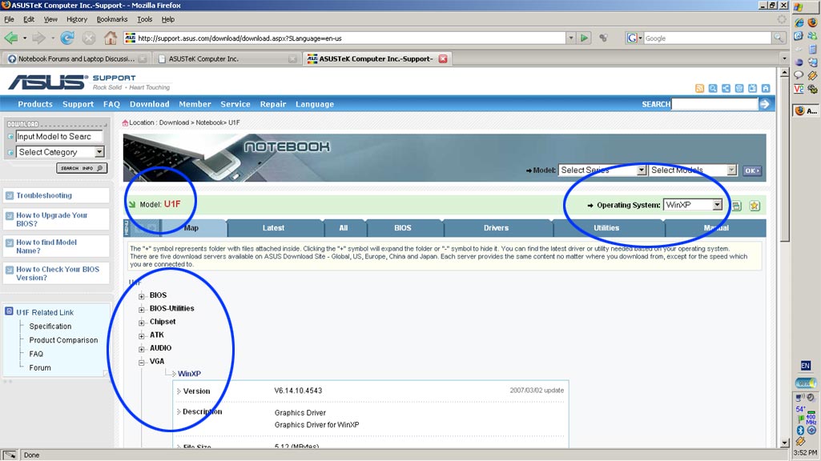The width and height of the screenshot is (821, 461).
Task: Click the Input Model to Search field
Action: pos(59,137)
